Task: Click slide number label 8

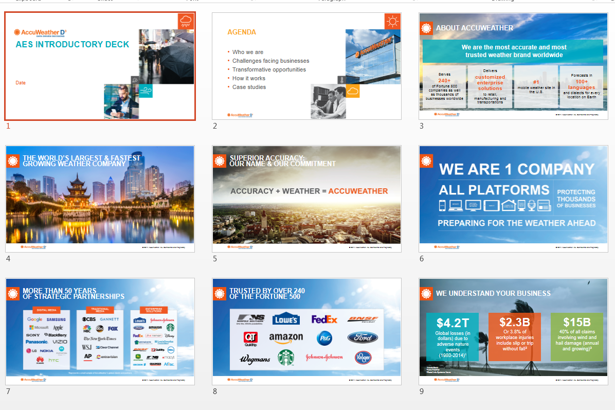Action: click(215, 391)
